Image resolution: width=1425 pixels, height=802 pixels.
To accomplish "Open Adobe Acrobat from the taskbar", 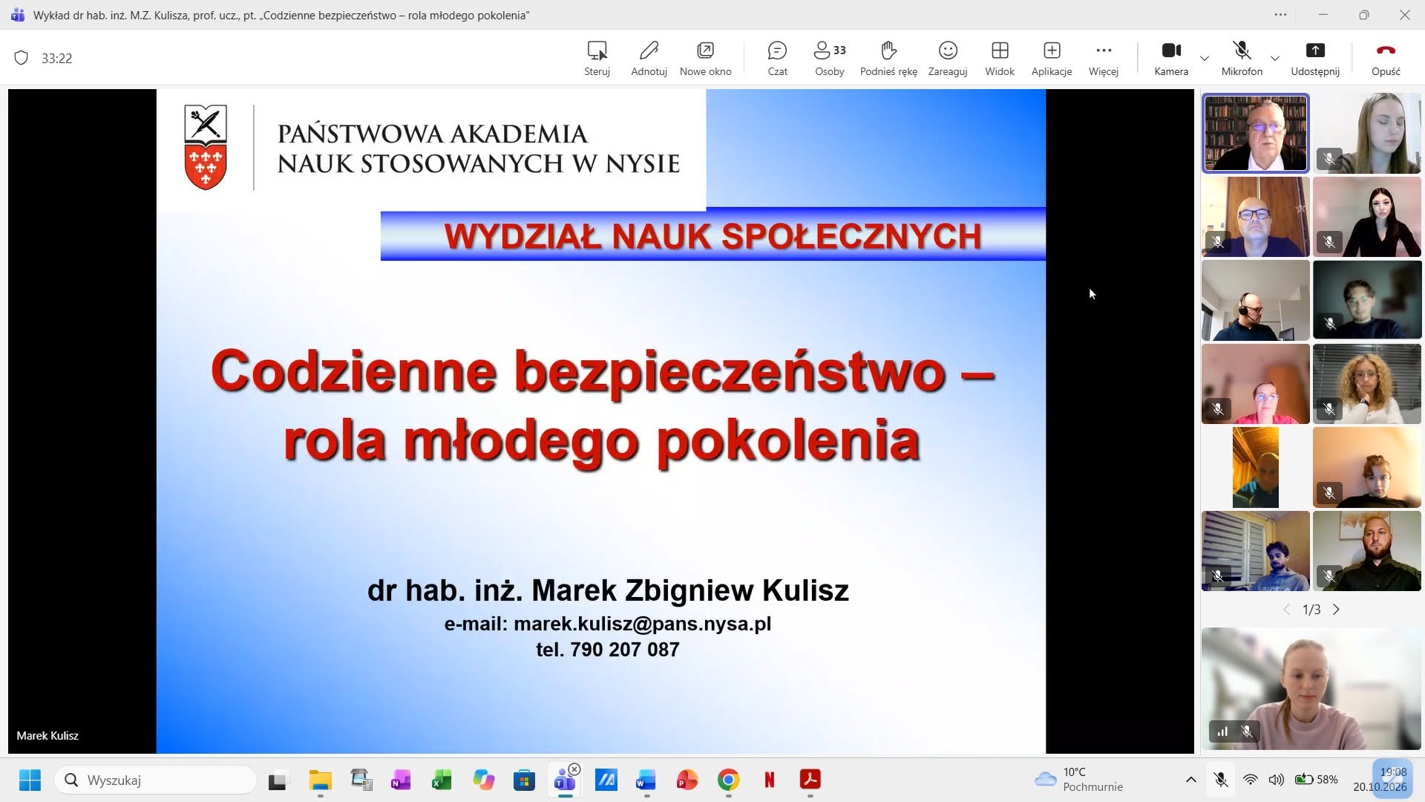I will 810,780.
